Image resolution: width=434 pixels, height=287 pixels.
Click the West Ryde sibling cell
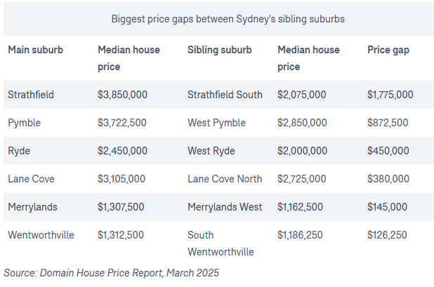pos(211,151)
